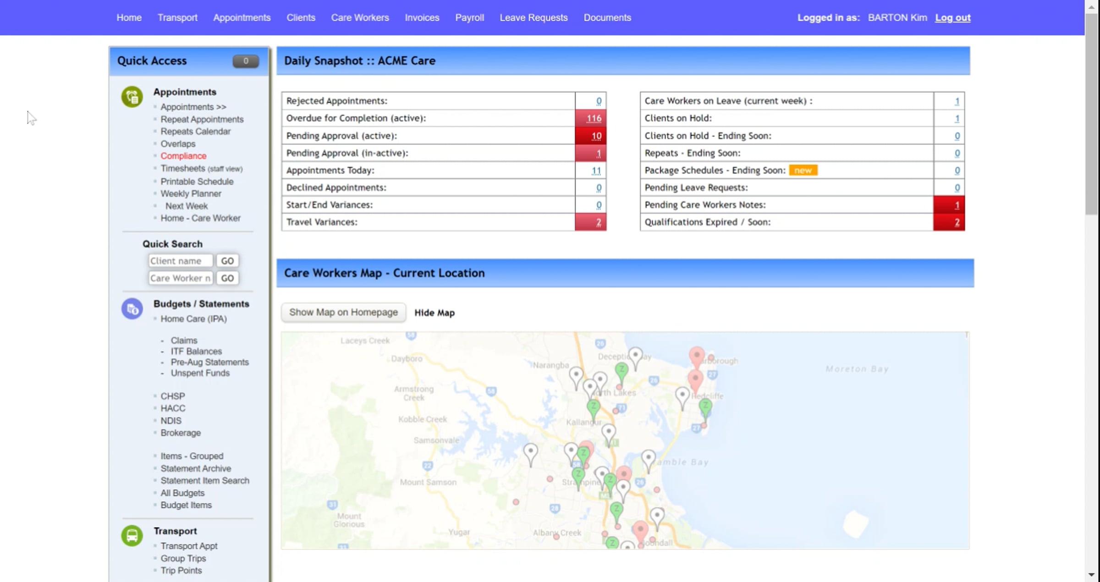The height and width of the screenshot is (582, 1100).
Task: Click the green Appointments phone icon
Action: 132,97
